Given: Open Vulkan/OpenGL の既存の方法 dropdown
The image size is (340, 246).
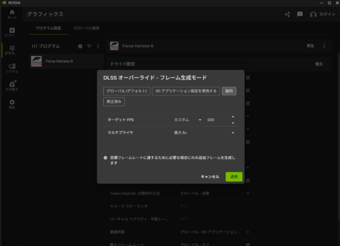Looking at the screenshot, I should (214, 193).
